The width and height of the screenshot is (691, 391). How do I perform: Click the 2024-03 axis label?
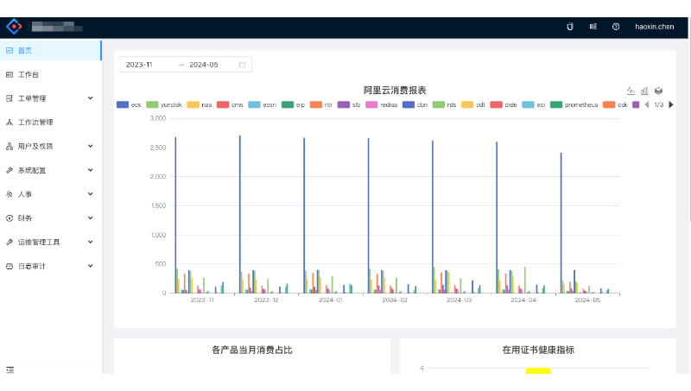click(x=459, y=300)
